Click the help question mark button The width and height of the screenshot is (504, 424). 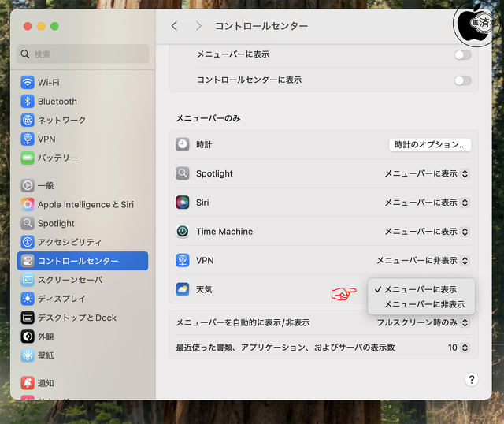472,380
